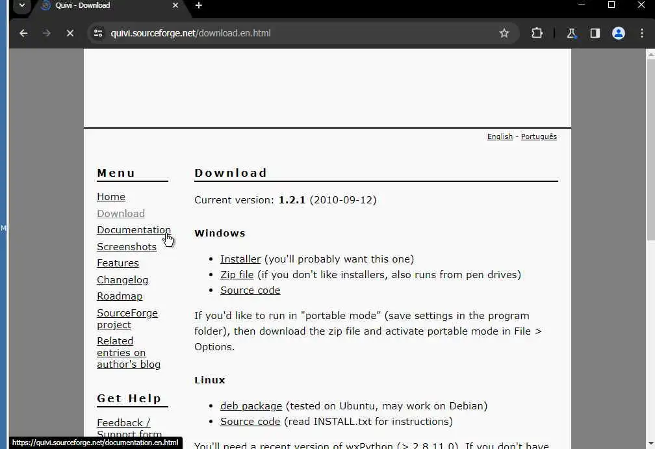
Task: Stop page loading with X button
Action: point(70,33)
